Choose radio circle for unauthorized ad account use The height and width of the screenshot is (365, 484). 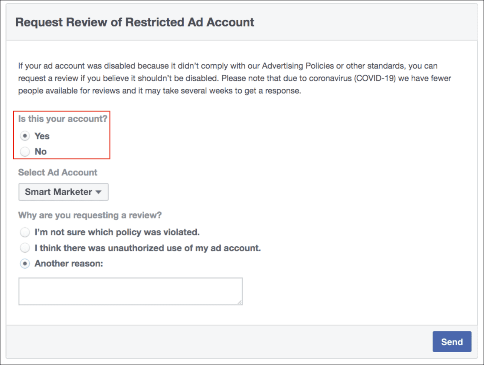25,248
